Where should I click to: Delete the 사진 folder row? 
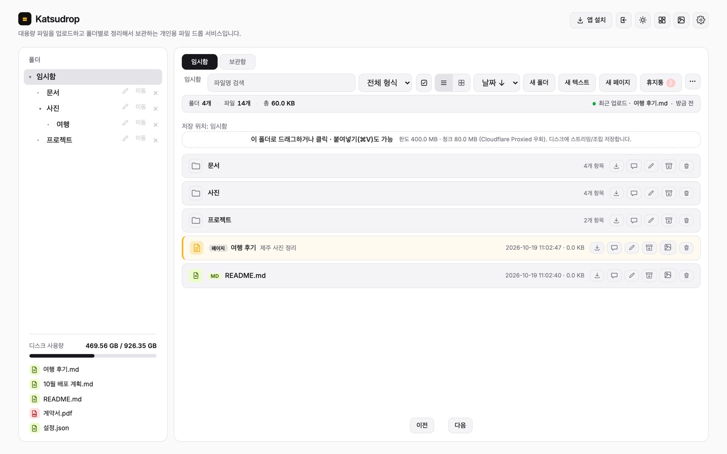[687, 193]
